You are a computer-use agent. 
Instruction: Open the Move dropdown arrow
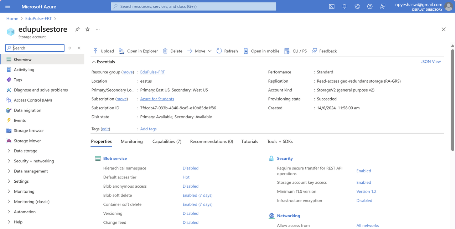pyautogui.click(x=209, y=51)
